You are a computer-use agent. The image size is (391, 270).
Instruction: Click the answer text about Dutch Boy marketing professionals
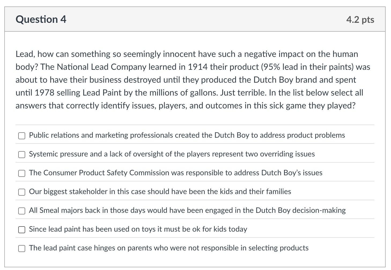187,135
